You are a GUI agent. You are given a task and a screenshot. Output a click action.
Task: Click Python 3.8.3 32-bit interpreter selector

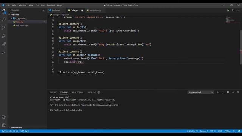[x=10, y=131]
